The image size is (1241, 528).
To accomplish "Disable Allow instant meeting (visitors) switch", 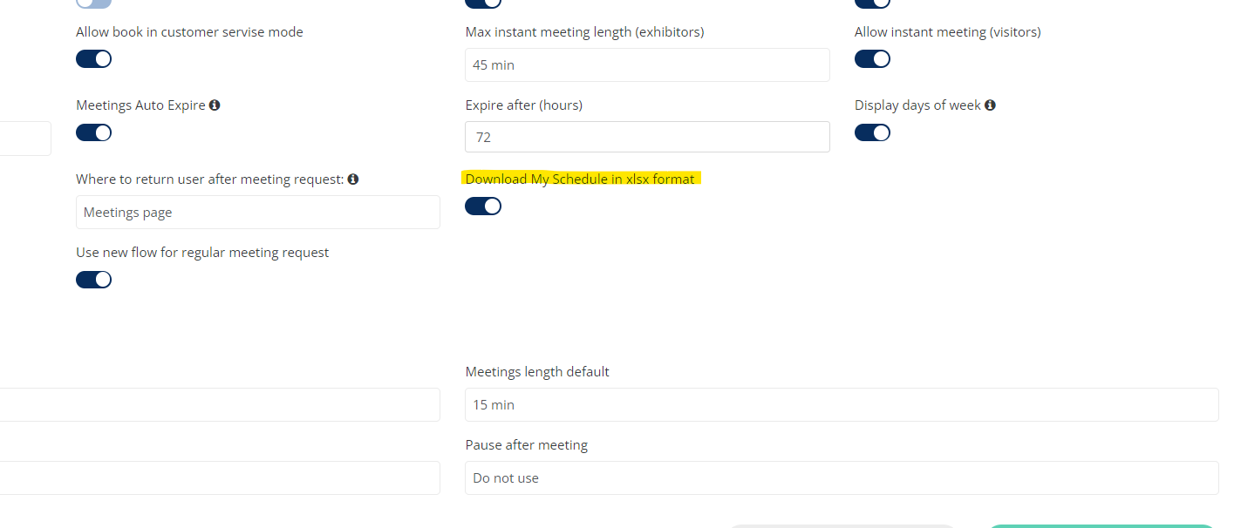I will [872, 59].
